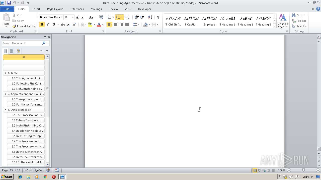The height and width of the screenshot is (180, 321).
Task: Toggle Bold formatting
Action: click(x=42, y=24)
